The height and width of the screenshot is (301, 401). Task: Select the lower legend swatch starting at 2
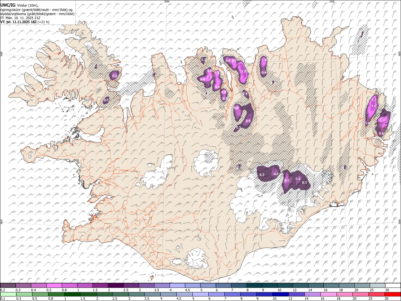coord(104,294)
